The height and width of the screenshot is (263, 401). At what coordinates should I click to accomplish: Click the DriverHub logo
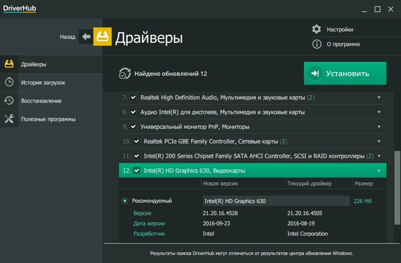(x=19, y=9)
